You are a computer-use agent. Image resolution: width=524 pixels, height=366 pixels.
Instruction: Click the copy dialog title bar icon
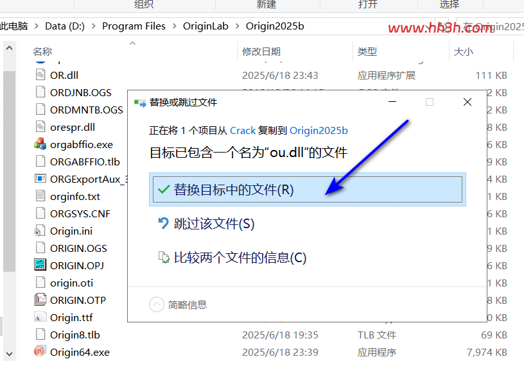click(140, 103)
